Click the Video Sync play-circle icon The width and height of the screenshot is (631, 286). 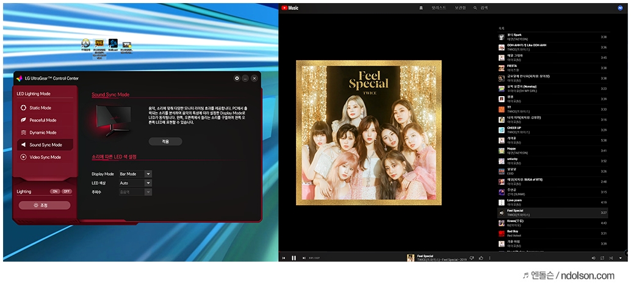click(23, 157)
